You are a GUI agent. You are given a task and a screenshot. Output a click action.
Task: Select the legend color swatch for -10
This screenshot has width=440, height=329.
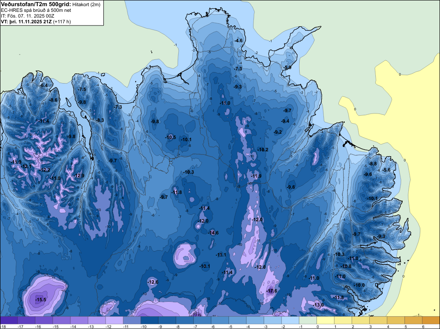(150, 320)
